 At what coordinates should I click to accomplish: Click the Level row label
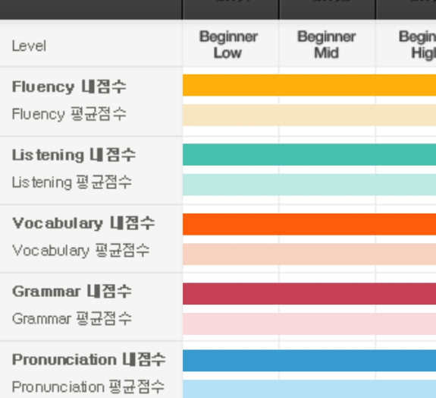(x=29, y=46)
